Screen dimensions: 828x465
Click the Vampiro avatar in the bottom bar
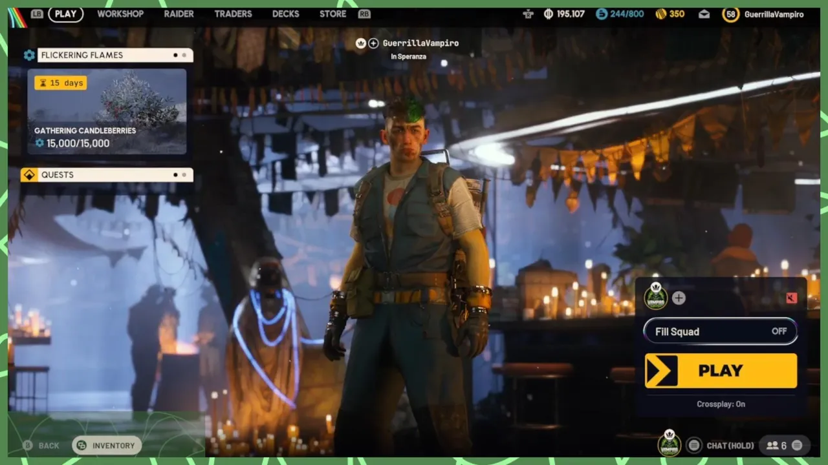pyautogui.click(x=670, y=444)
